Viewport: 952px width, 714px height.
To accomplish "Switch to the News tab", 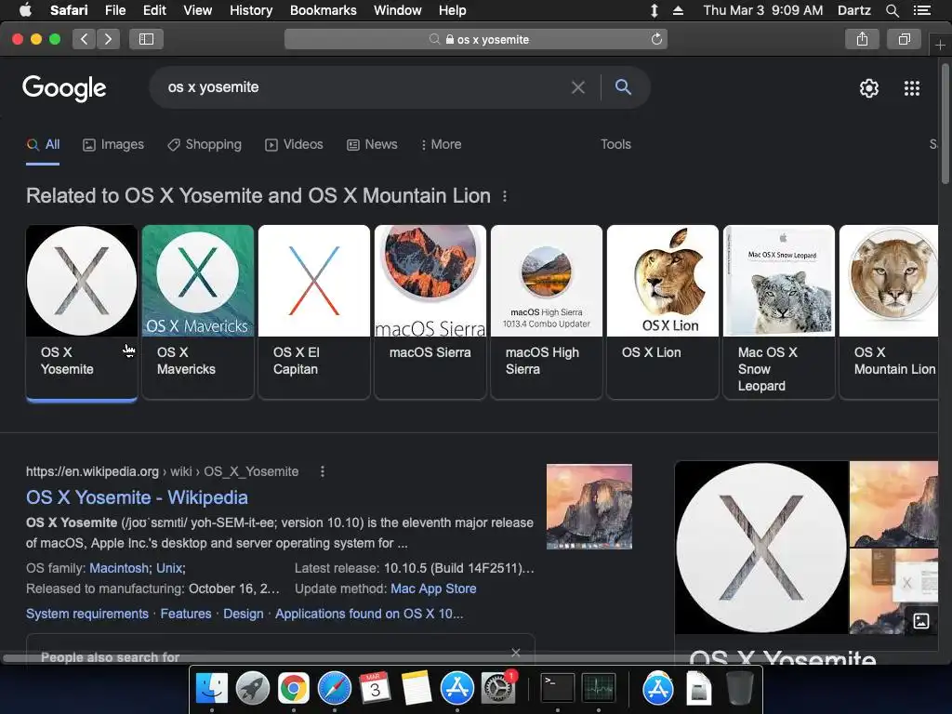I will (x=372, y=144).
